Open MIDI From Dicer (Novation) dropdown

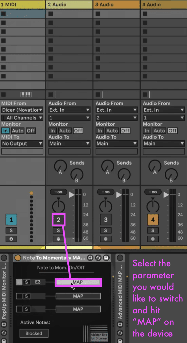click(22, 110)
